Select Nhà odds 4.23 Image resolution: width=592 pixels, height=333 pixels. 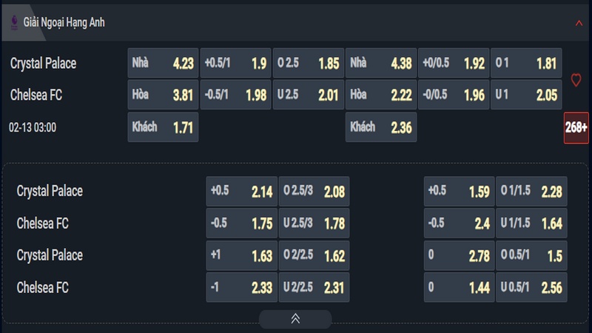pos(163,63)
